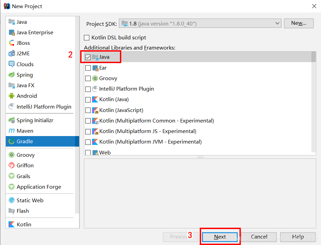Choose the Java Enterprise icon in sidebar
Viewport: 321px width, 245px height.
point(12,33)
